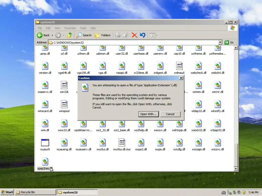The height and width of the screenshot is (196, 262).
Task: Click the Windows flag logo in system32 window
Action: tap(232, 28)
